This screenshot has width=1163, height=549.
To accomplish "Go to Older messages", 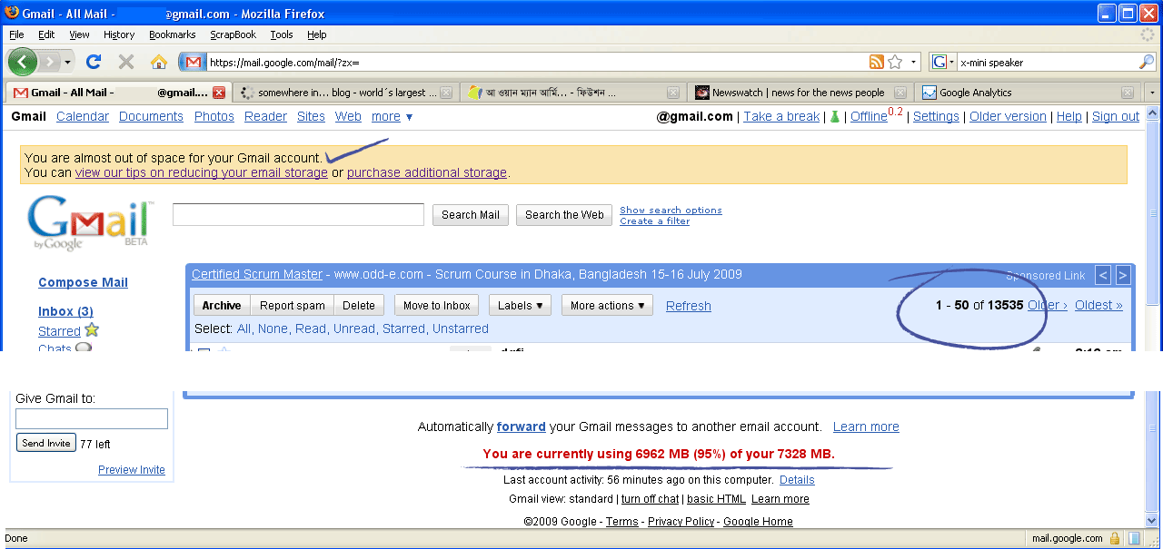I will [x=1048, y=305].
